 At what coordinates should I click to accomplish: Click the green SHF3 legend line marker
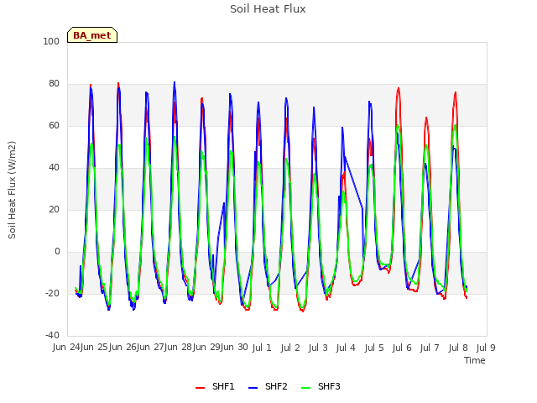click(x=305, y=388)
